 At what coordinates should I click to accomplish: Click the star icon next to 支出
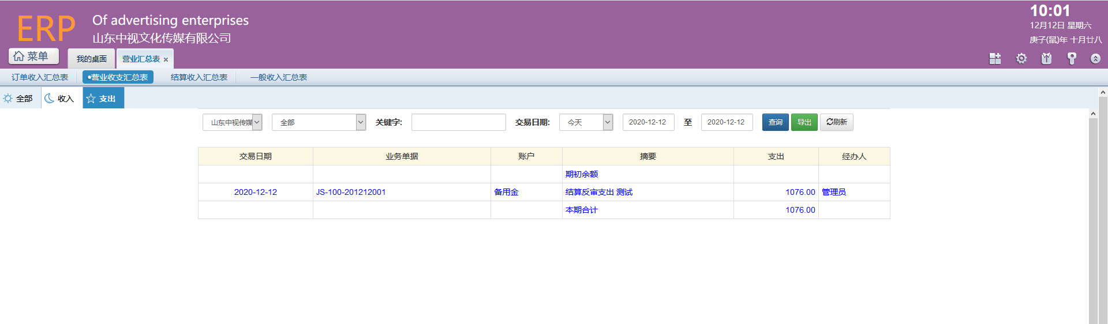[91, 99]
